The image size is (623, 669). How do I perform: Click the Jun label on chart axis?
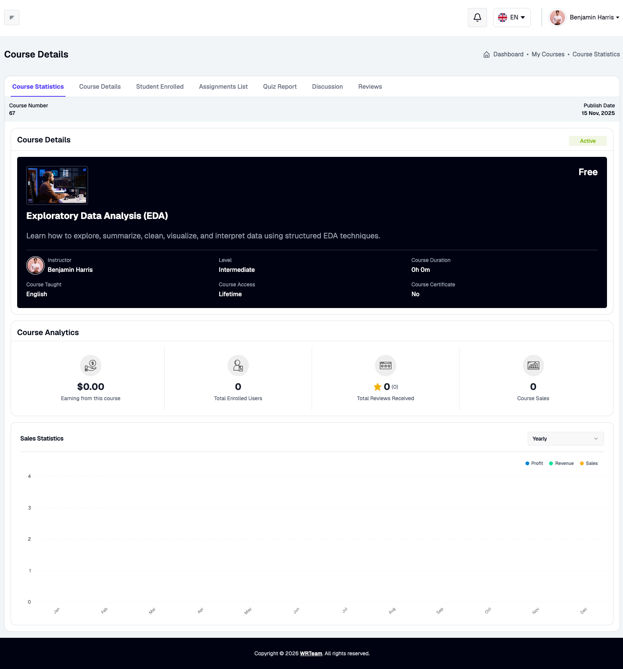[296, 611]
